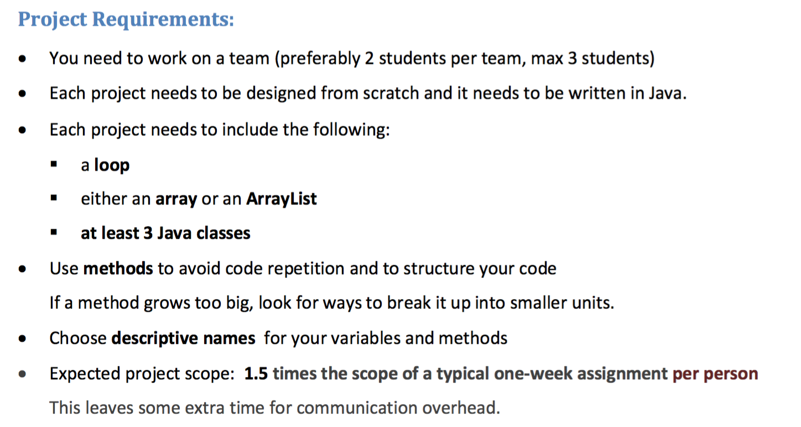Viewport: 801px width, 427px height.
Task: Click the dark red "per person" text
Action: (x=715, y=374)
